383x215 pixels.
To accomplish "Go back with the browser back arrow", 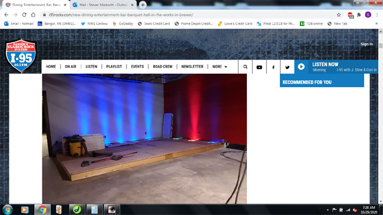I will [6, 15].
